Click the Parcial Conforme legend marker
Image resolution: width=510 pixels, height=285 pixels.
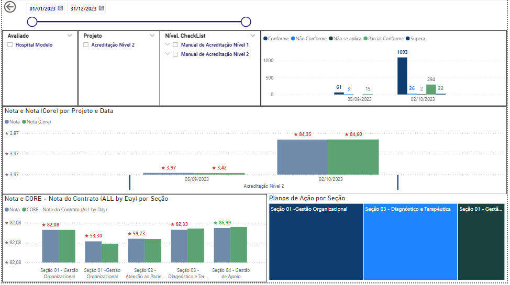tap(366, 39)
